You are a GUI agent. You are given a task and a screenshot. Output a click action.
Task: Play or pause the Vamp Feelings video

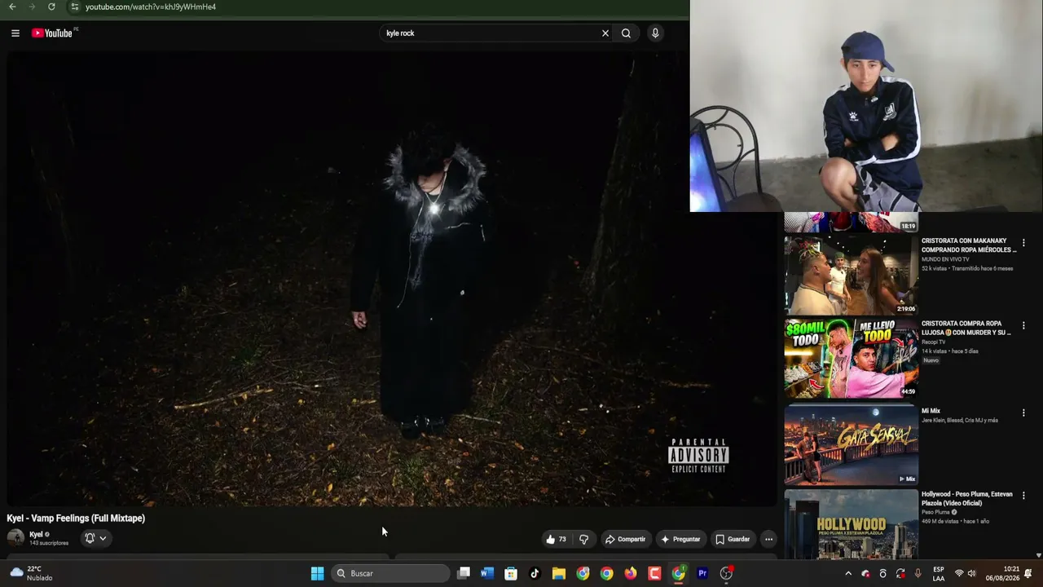pos(391,279)
